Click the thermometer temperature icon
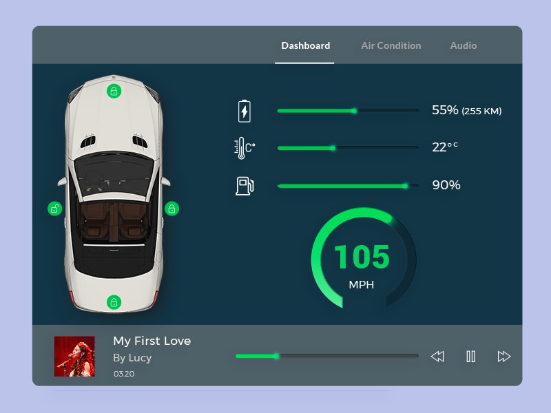 [245, 148]
